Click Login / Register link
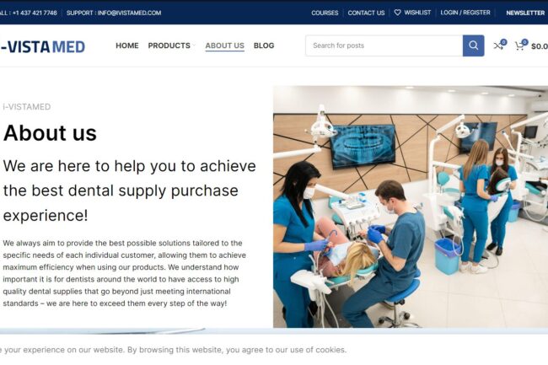This screenshot has width=548, height=365. tap(465, 13)
